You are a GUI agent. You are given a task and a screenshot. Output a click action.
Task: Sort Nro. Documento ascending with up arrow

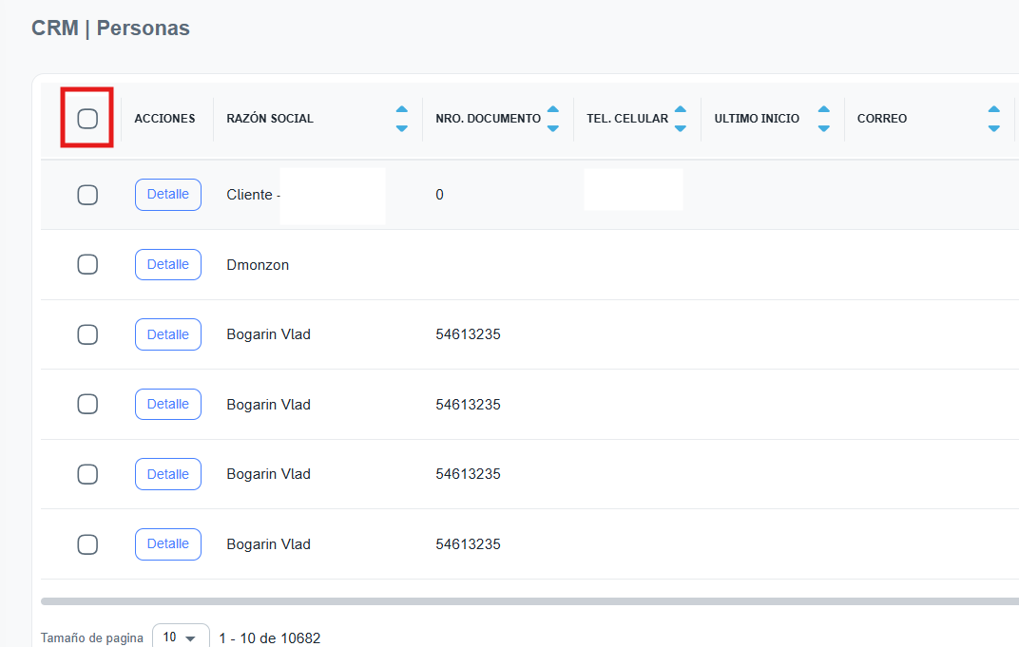click(x=553, y=109)
